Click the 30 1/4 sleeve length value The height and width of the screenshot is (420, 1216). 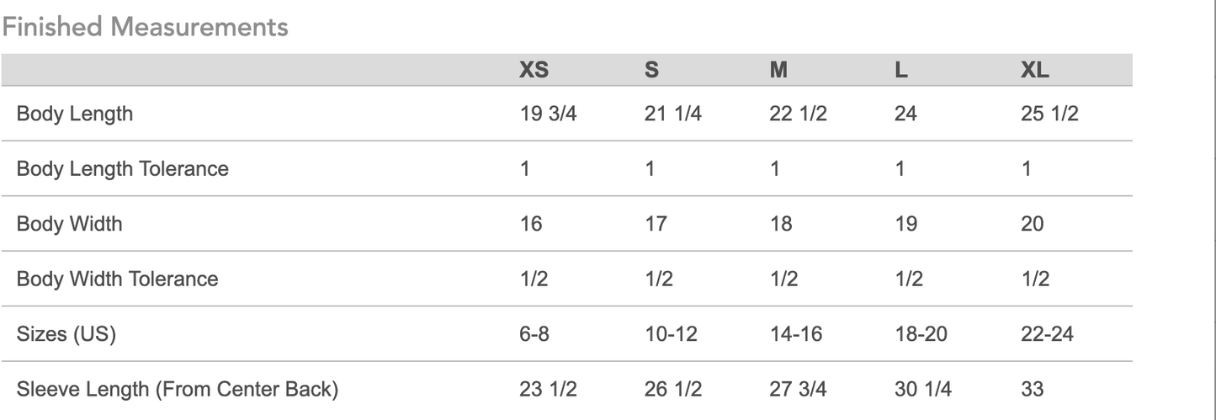click(922, 390)
